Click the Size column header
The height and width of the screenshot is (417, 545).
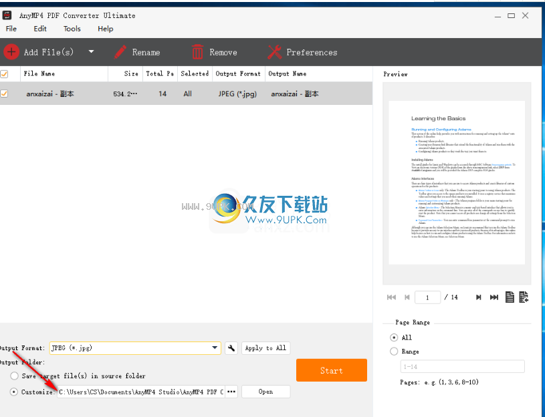pyautogui.click(x=125, y=74)
